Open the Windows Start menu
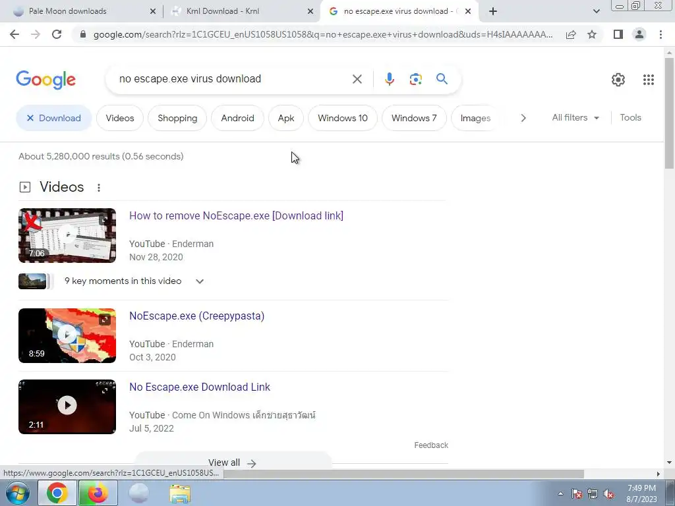The image size is (675, 506). tap(17, 493)
